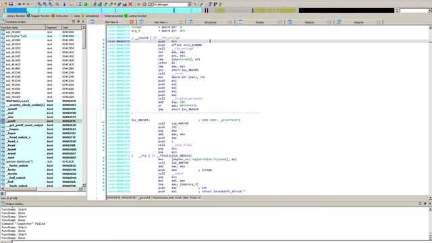This screenshot has width=432, height=243.
Task: Close the Enums tab
Action: pyautogui.click(x=279, y=22)
